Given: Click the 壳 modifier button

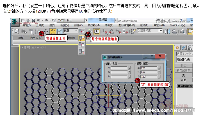Looking at the screenshot, I should [184, 75].
